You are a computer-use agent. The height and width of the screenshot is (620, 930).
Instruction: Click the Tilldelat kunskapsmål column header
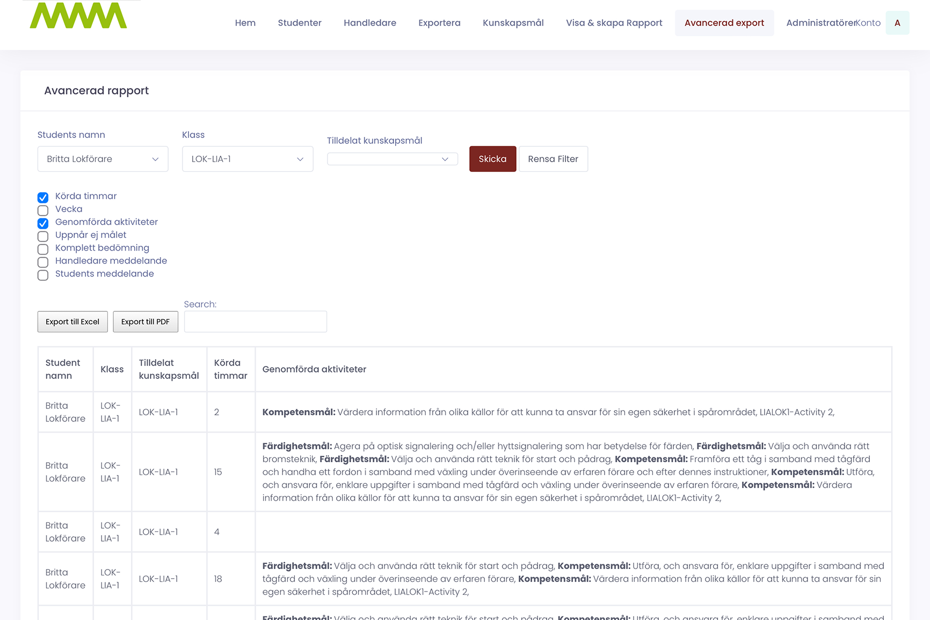point(169,369)
